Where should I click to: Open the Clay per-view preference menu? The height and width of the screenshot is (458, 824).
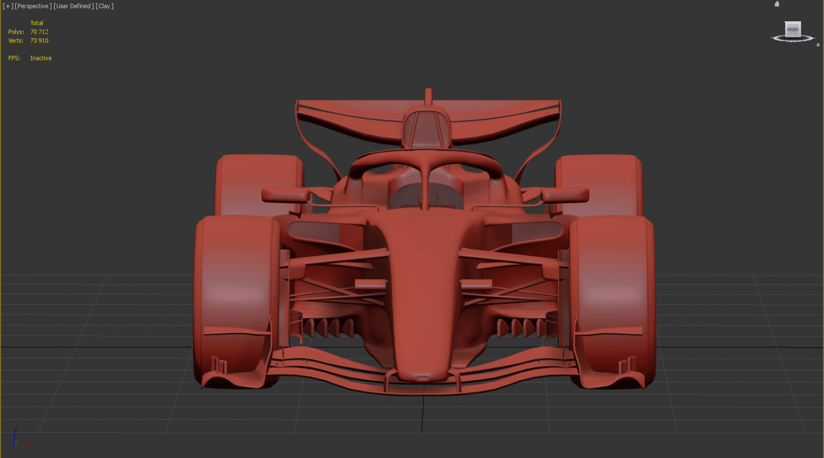(105, 6)
